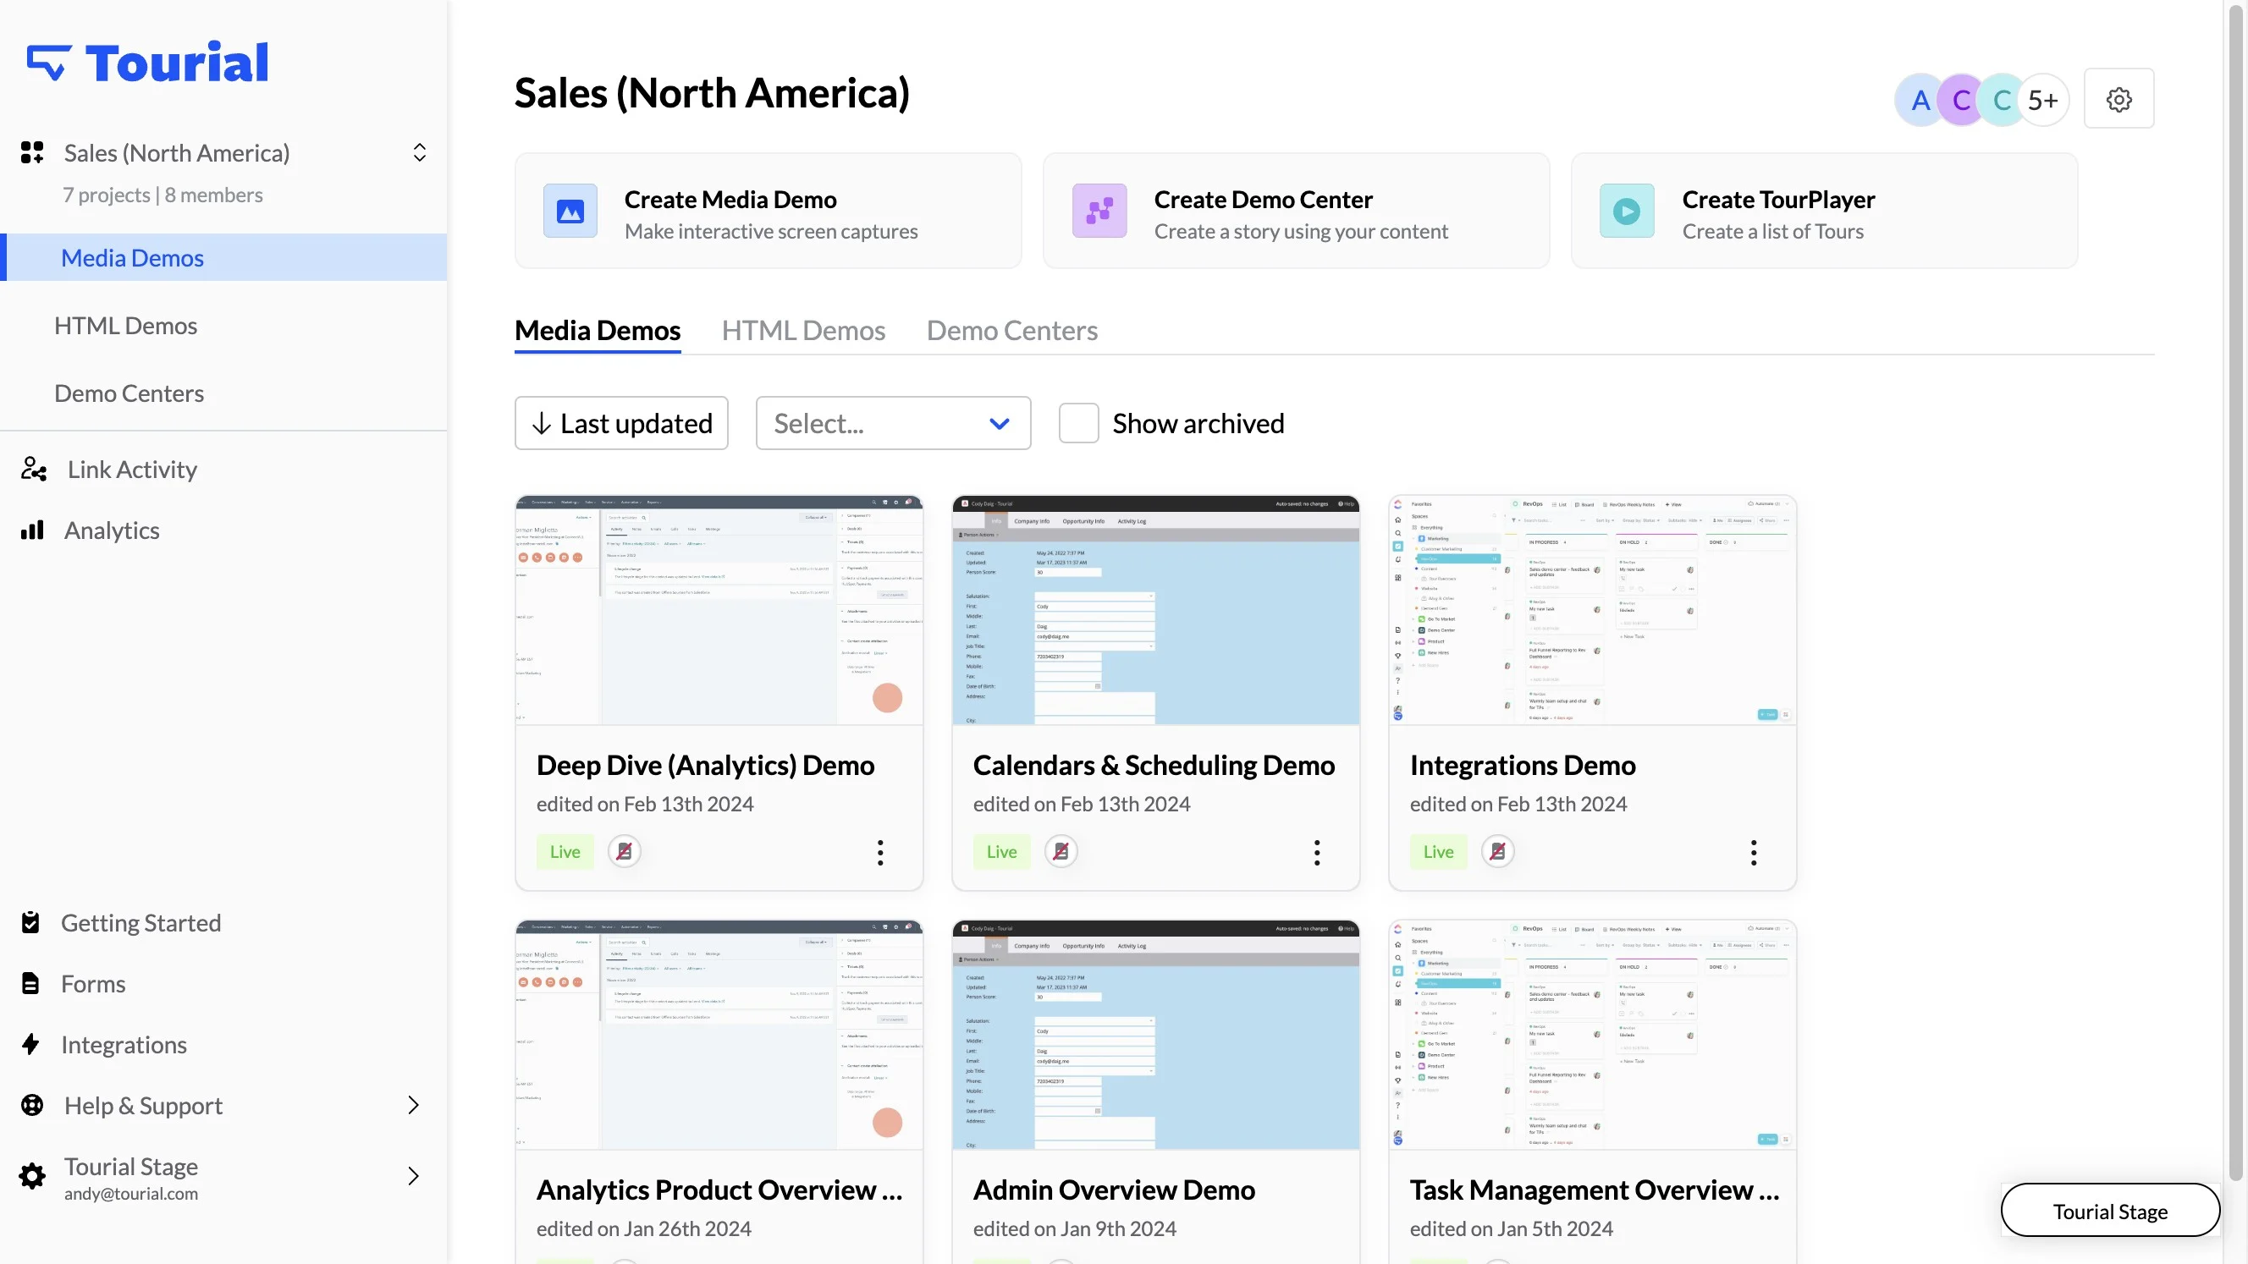
Task: Click the Create Demo Center card
Action: (1297, 212)
